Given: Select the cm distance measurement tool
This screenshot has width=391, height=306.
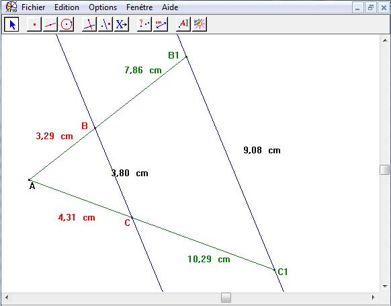Looking at the screenshot, I should click(161, 24).
